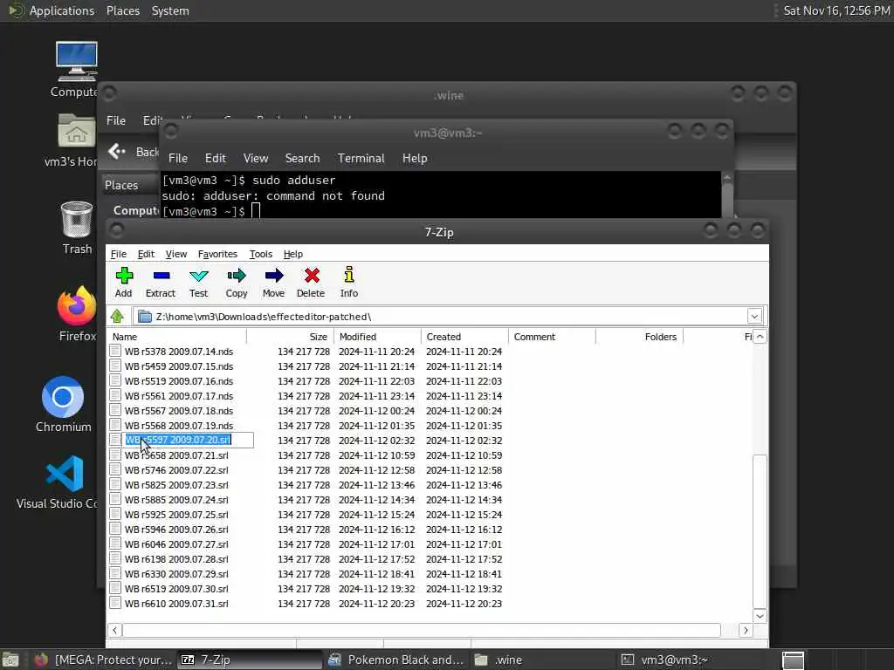The image size is (894, 670).
Task: Select file WB r6198 2009.07.28.srl
Action: pos(176,559)
